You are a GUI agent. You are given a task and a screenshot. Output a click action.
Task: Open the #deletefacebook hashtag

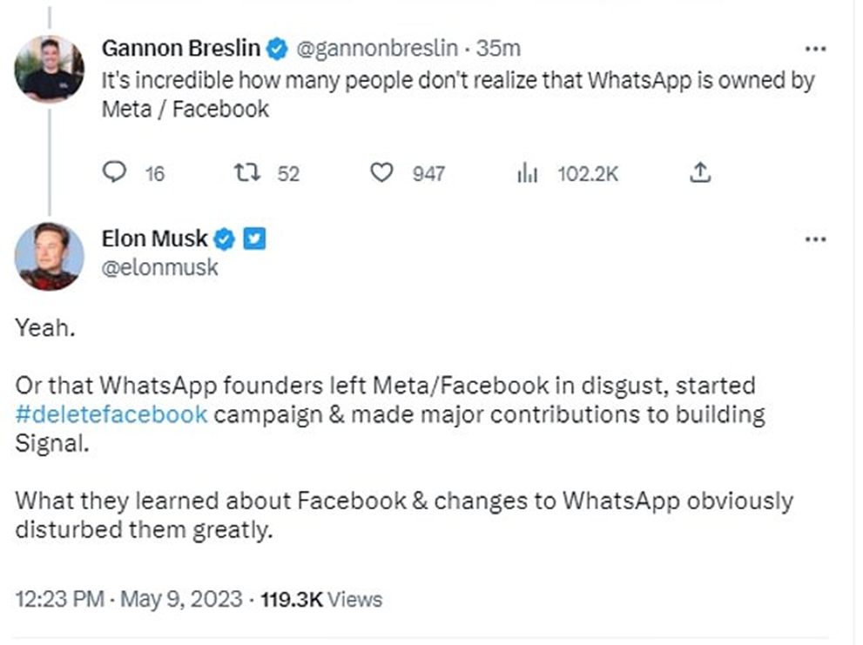point(111,413)
